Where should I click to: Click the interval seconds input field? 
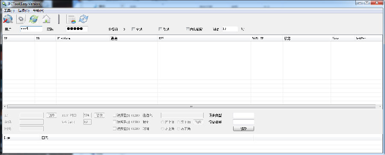pyautogui.click(x=230, y=29)
